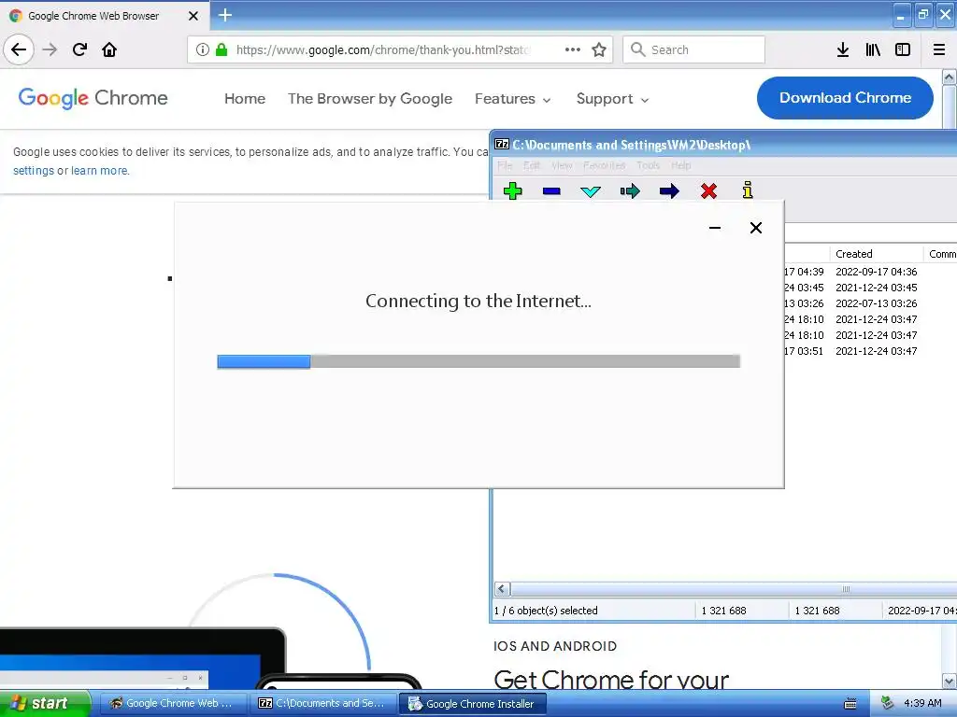Viewport: 957px width, 717px height.
Task: Click the 4:39 AM taskbar clock
Action: (922, 703)
